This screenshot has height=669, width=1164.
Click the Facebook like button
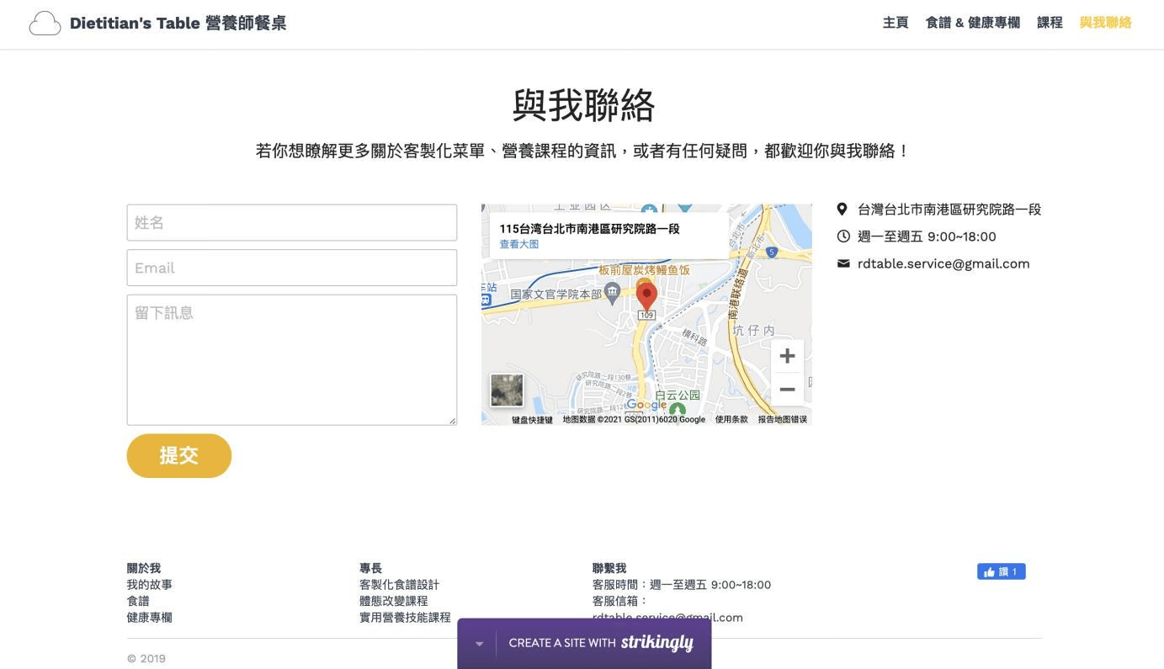(x=1001, y=572)
